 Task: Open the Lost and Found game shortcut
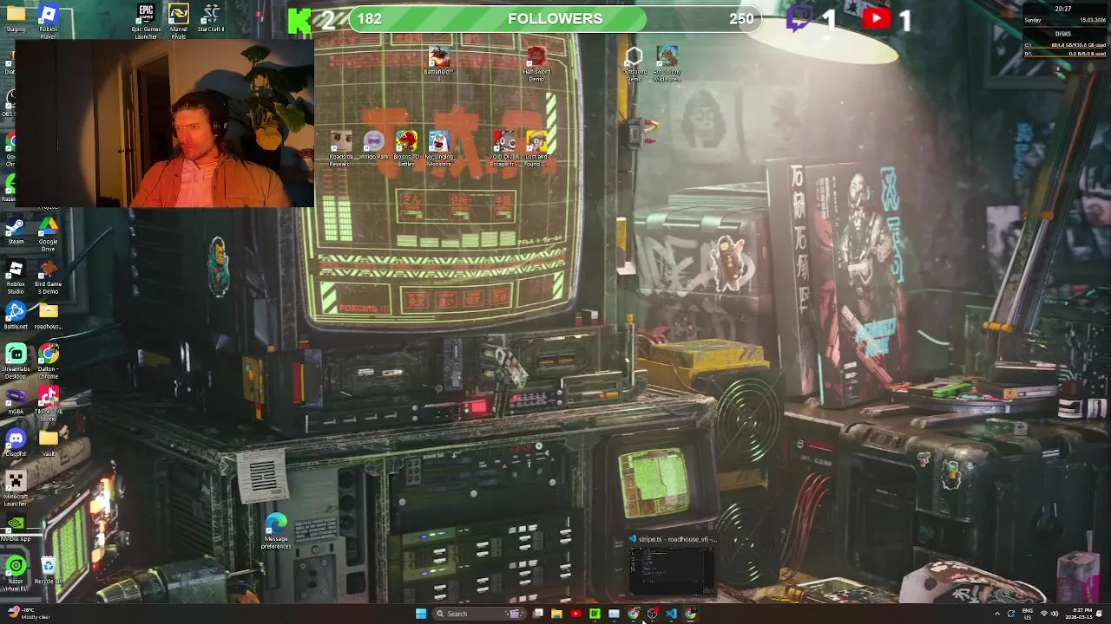tap(536, 148)
